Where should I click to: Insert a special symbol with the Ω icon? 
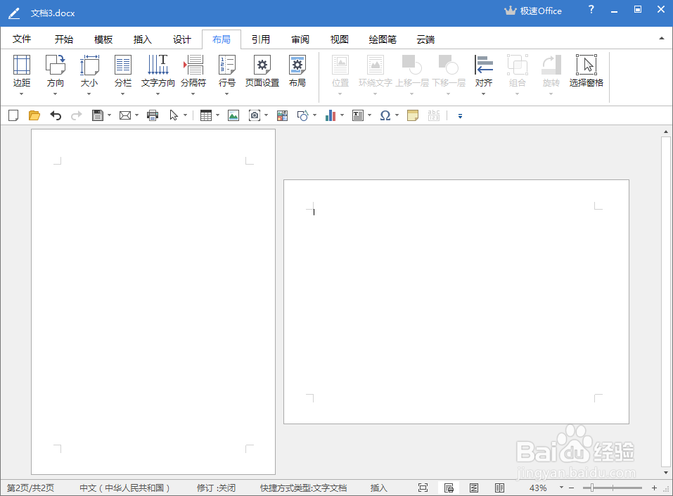[x=385, y=115]
